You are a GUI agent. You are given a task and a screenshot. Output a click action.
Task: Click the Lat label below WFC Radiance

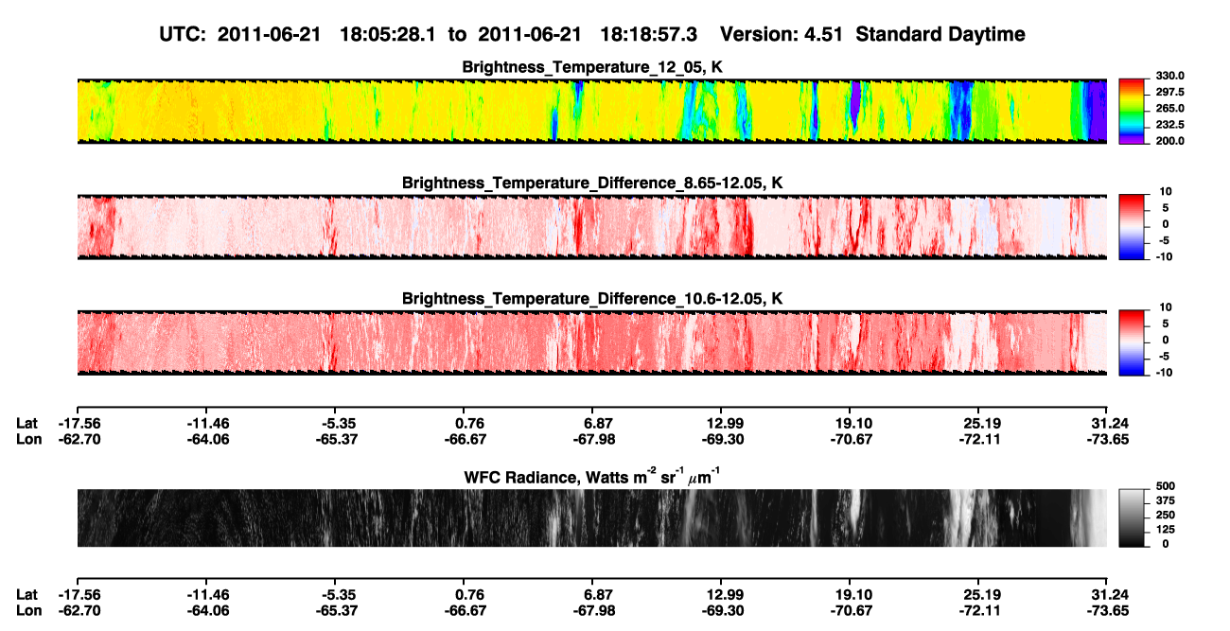click(27, 595)
